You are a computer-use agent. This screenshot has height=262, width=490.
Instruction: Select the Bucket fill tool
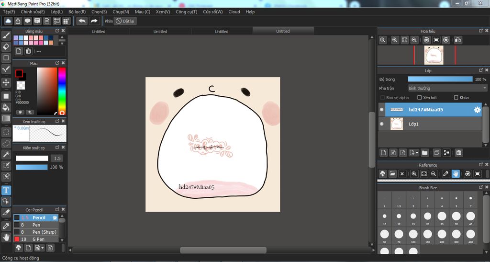6,107
